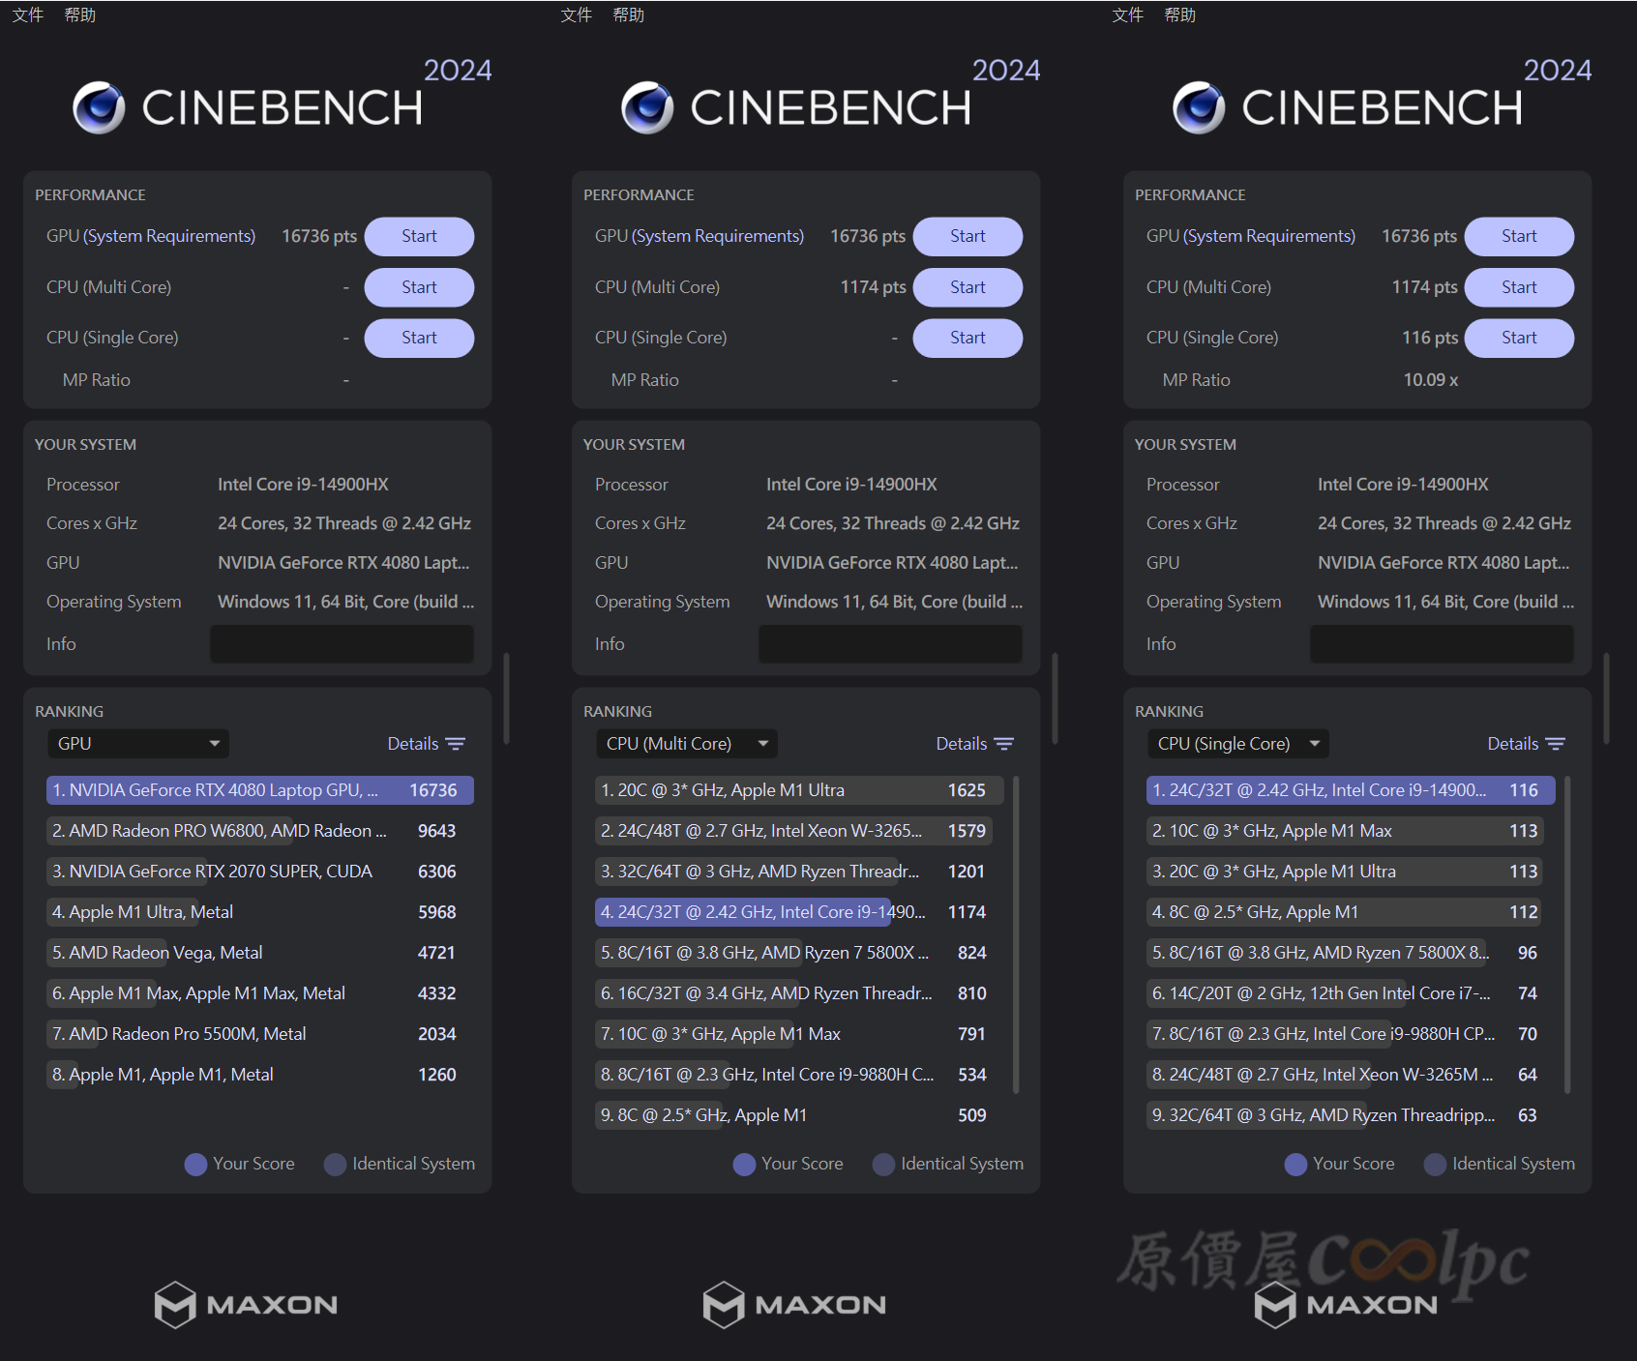Image resolution: width=1637 pixels, height=1361 pixels.
Task: Click the Cinebench logo icon in middle window
Action: point(647,107)
